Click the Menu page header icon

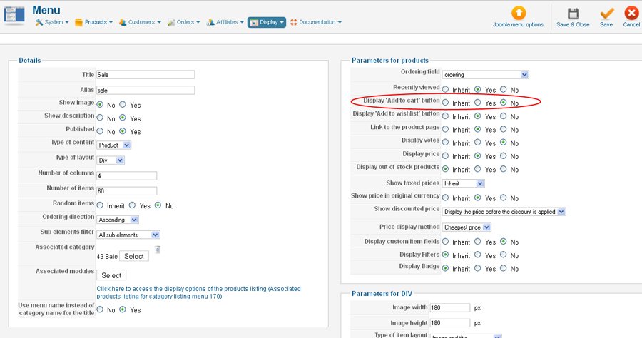(x=16, y=14)
